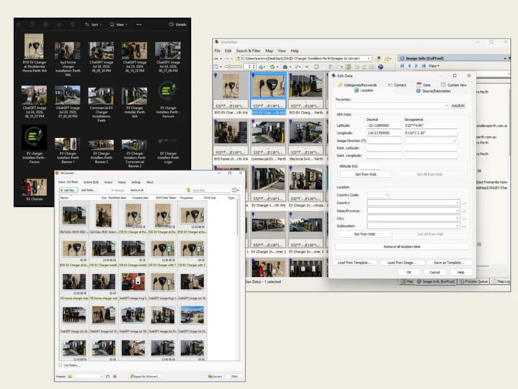Click GeoSetter's green refresh toolbar icon
518x389 pixels.
272,67
